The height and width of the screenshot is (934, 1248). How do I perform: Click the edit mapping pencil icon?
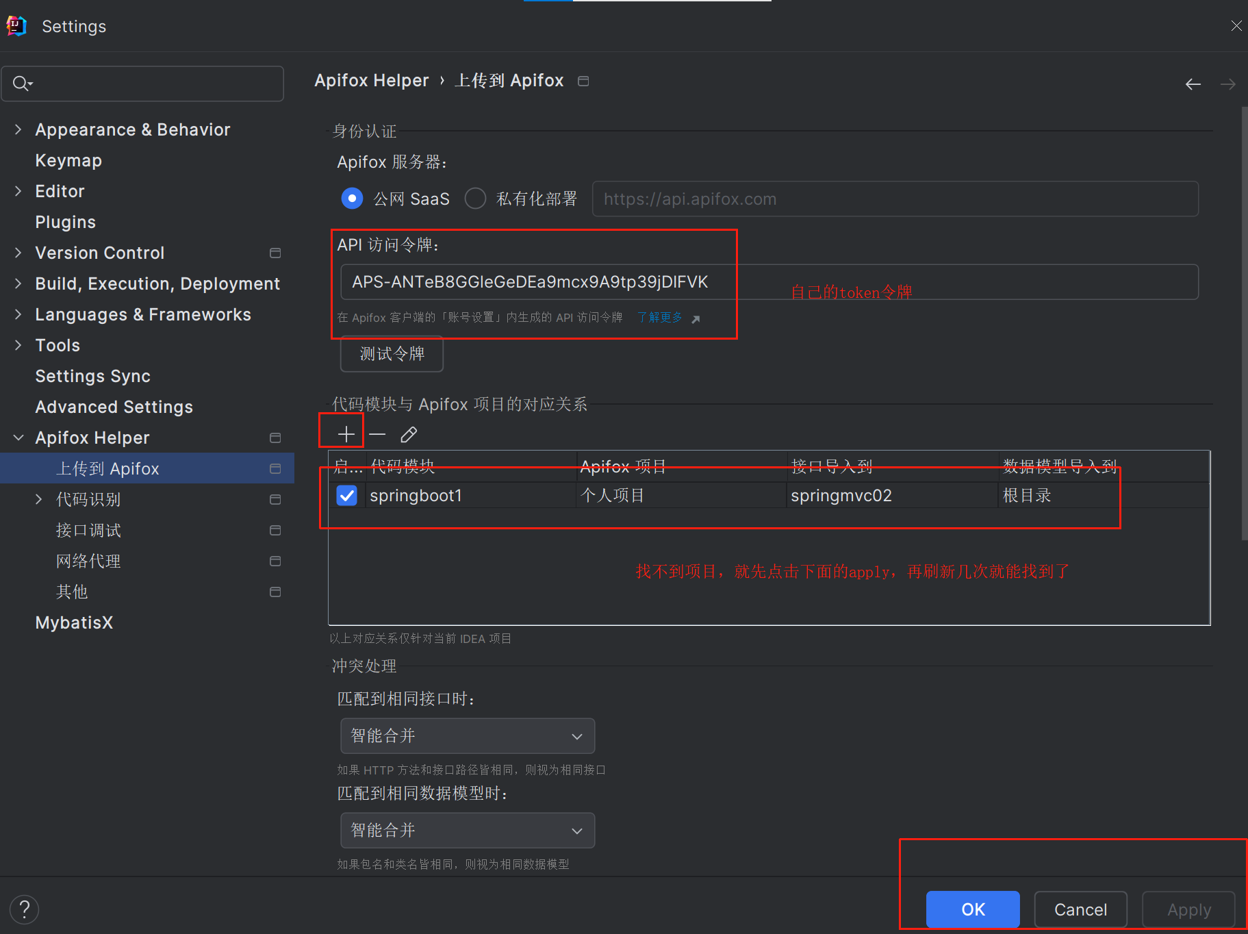[409, 434]
